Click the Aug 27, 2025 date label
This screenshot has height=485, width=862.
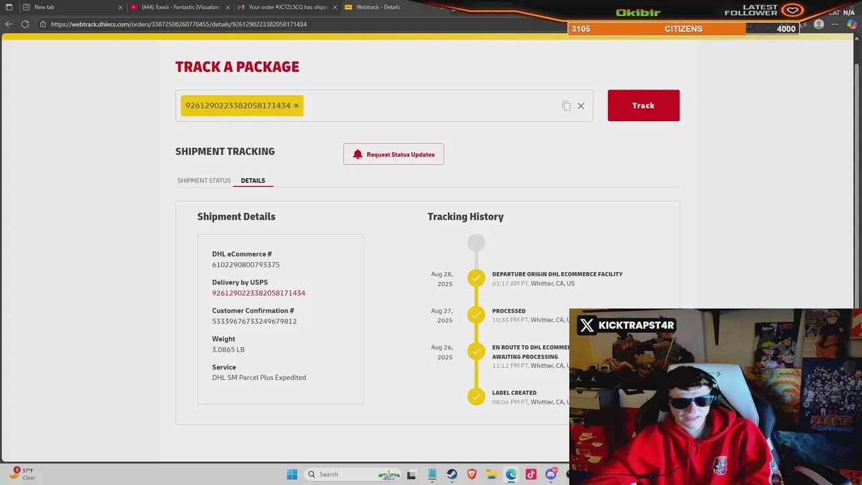click(x=442, y=316)
